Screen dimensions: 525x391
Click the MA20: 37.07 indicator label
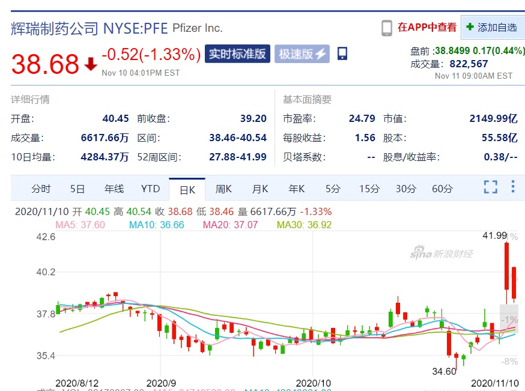click(x=230, y=225)
